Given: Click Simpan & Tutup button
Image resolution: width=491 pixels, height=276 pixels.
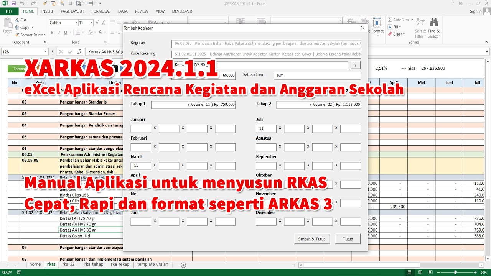Looking at the screenshot, I should coord(312,239).
